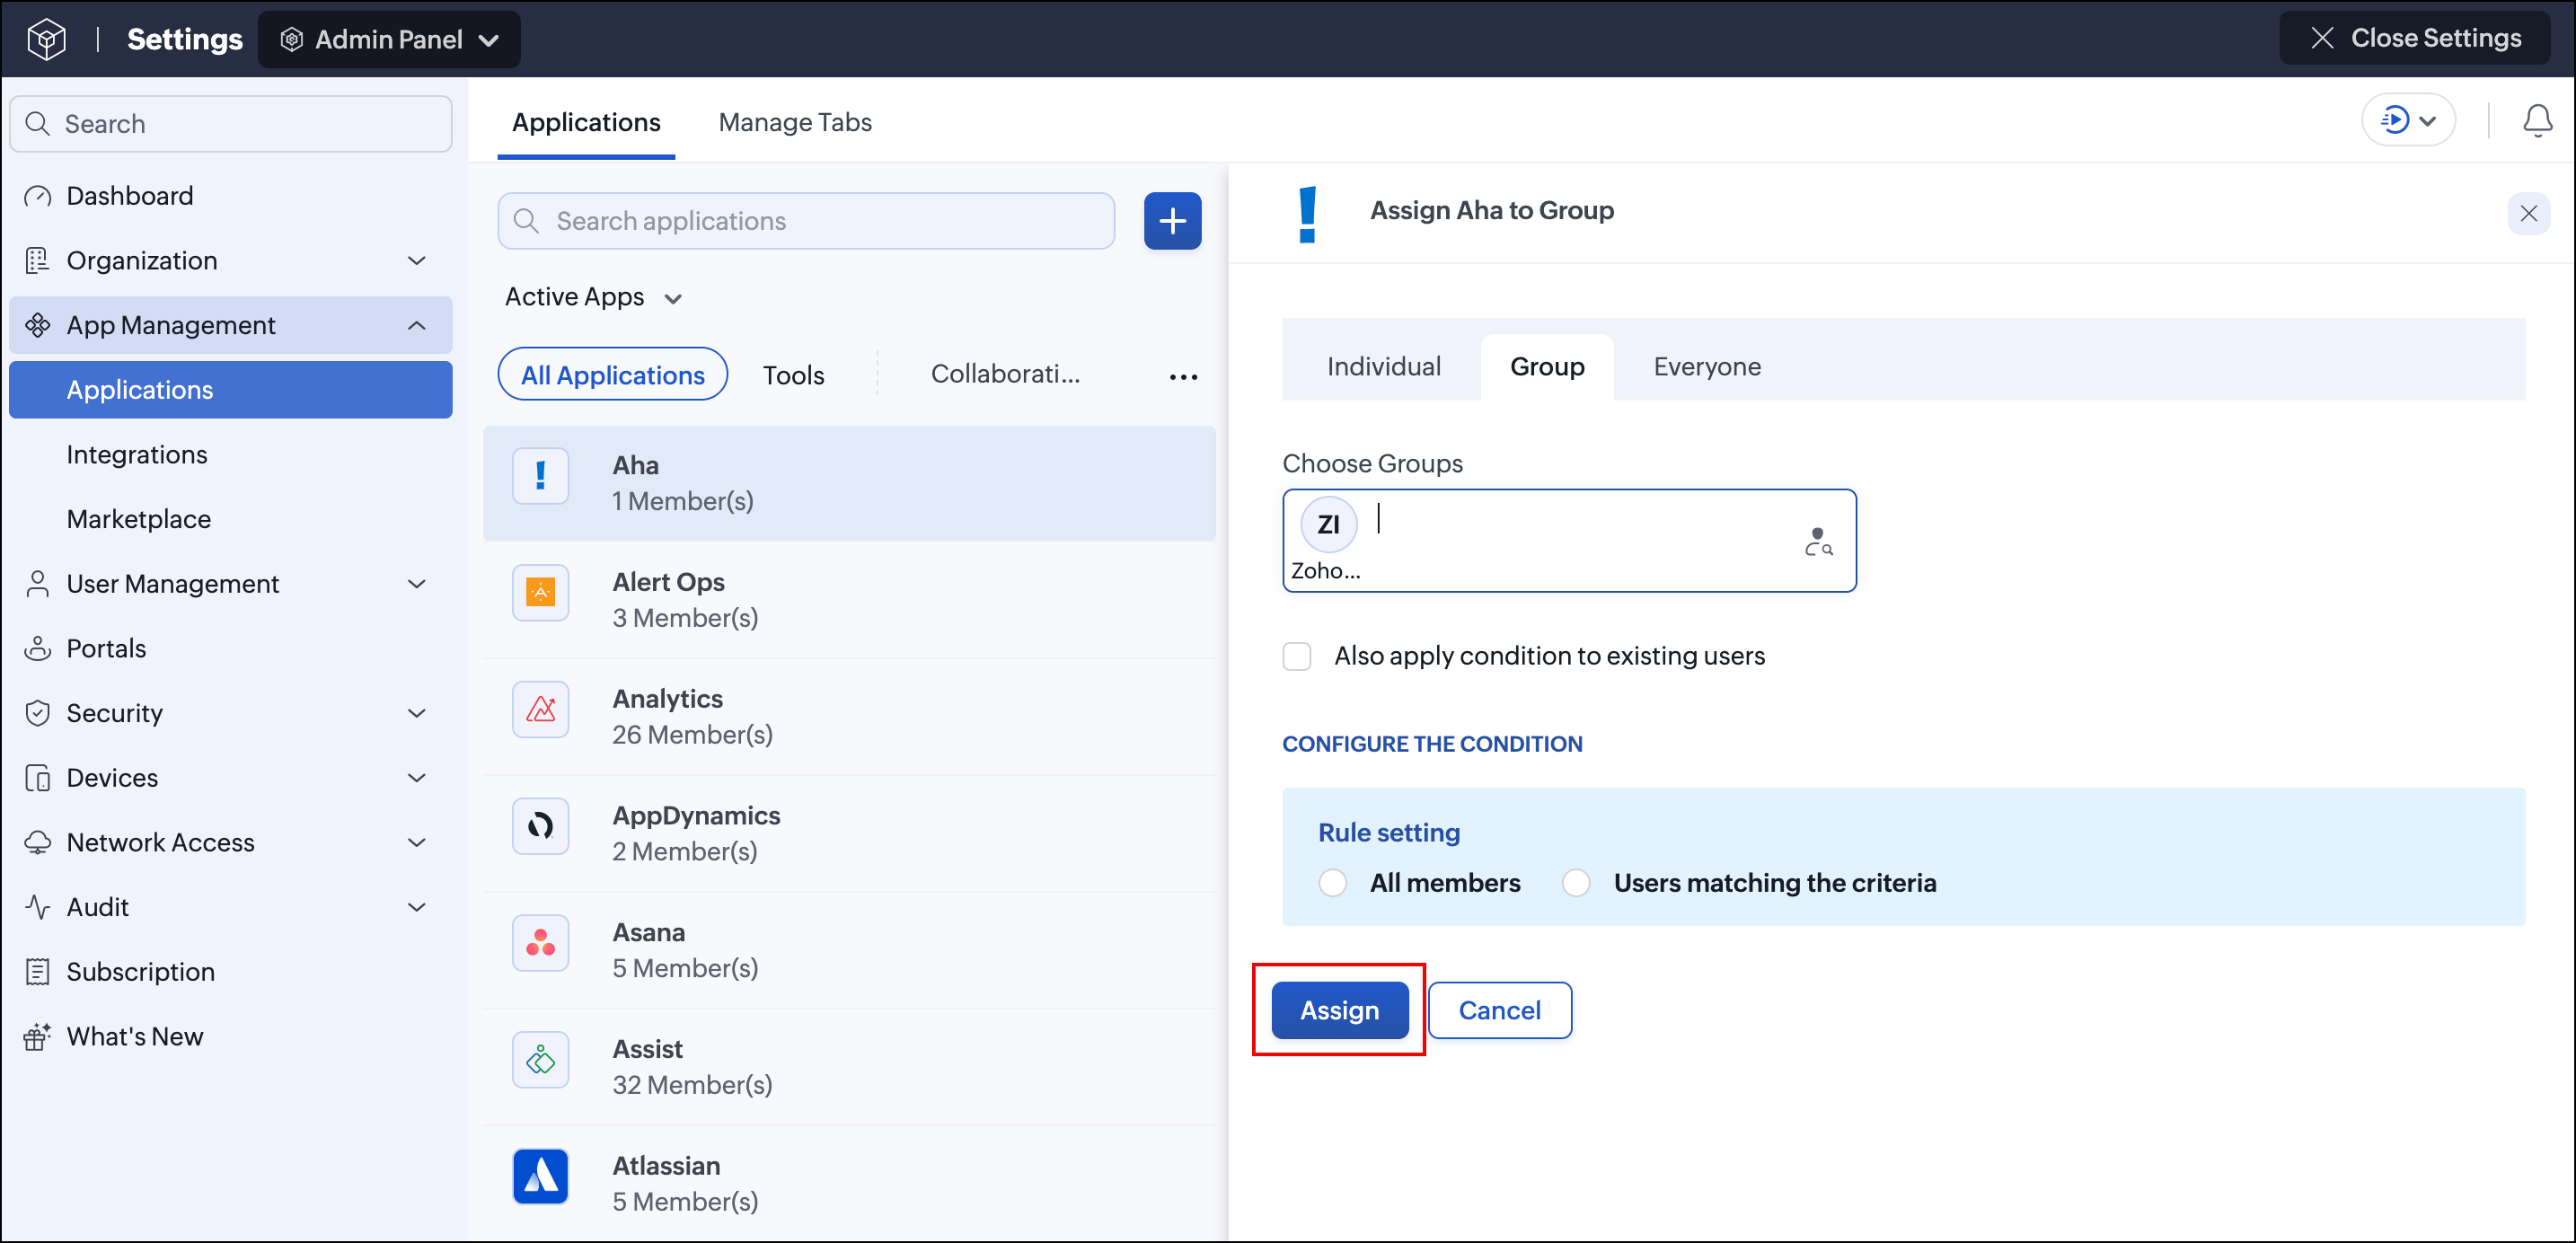
Task: Select Analytics 26 Member(s) row
Action: pyautogui.click(x=849, y=717)
